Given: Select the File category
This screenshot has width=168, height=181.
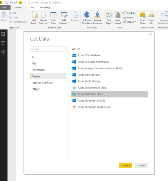Looking at the screenshot, I should click(48, 63).
